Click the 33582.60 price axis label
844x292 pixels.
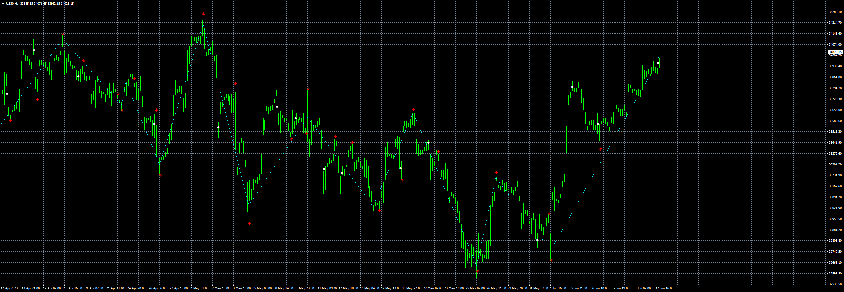click(x=835, y=121)
